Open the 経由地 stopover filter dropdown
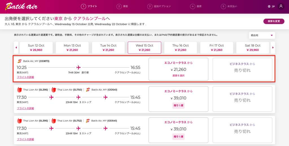 pyautogui.click(x=262, y=35)
